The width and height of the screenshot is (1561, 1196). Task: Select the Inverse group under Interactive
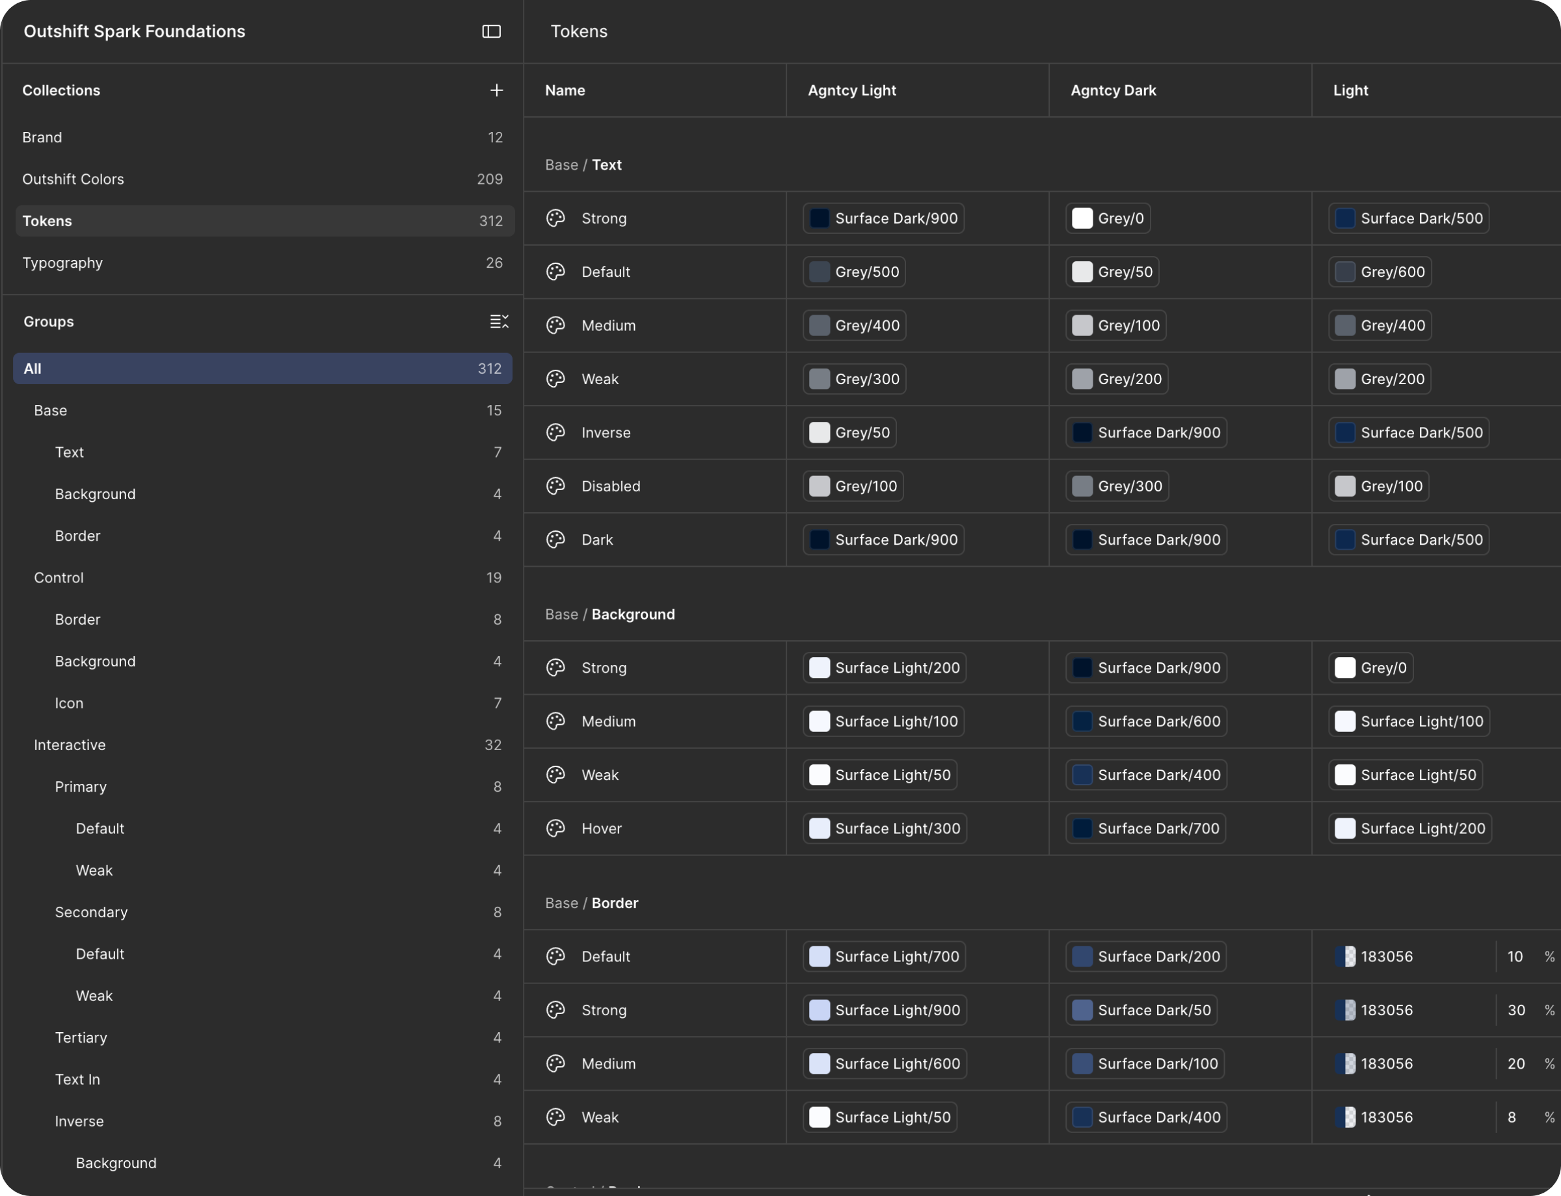click(263, 1121)
